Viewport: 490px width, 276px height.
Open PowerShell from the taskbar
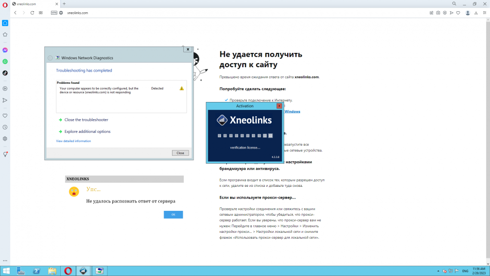pos(37,271)
